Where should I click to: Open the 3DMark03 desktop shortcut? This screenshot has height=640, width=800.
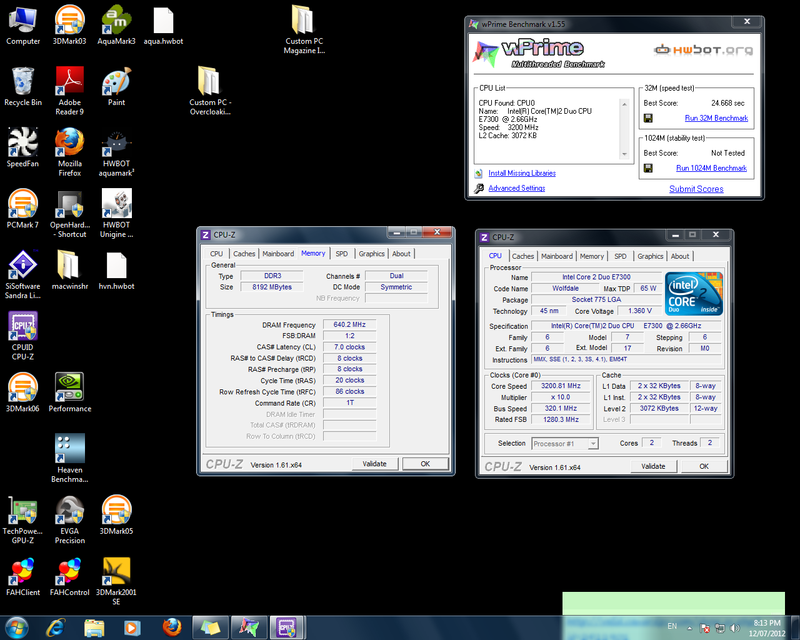pos(69,26)
